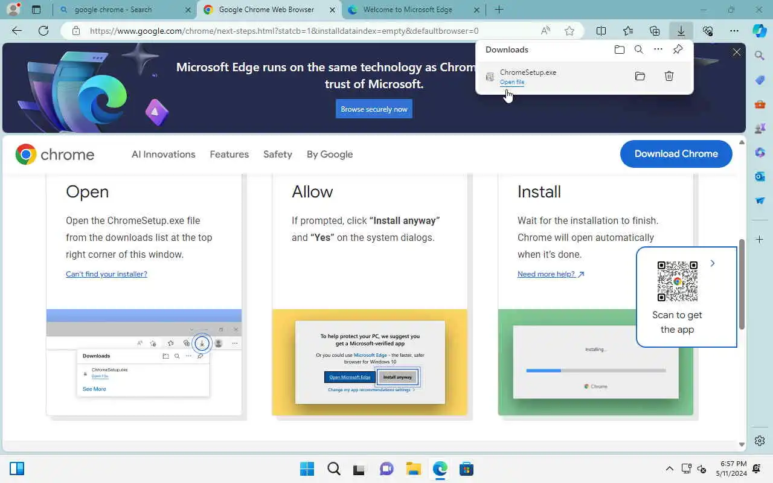
Task: Open the sidebar Shopping tag icon
Action: click(x=760, y=80)
